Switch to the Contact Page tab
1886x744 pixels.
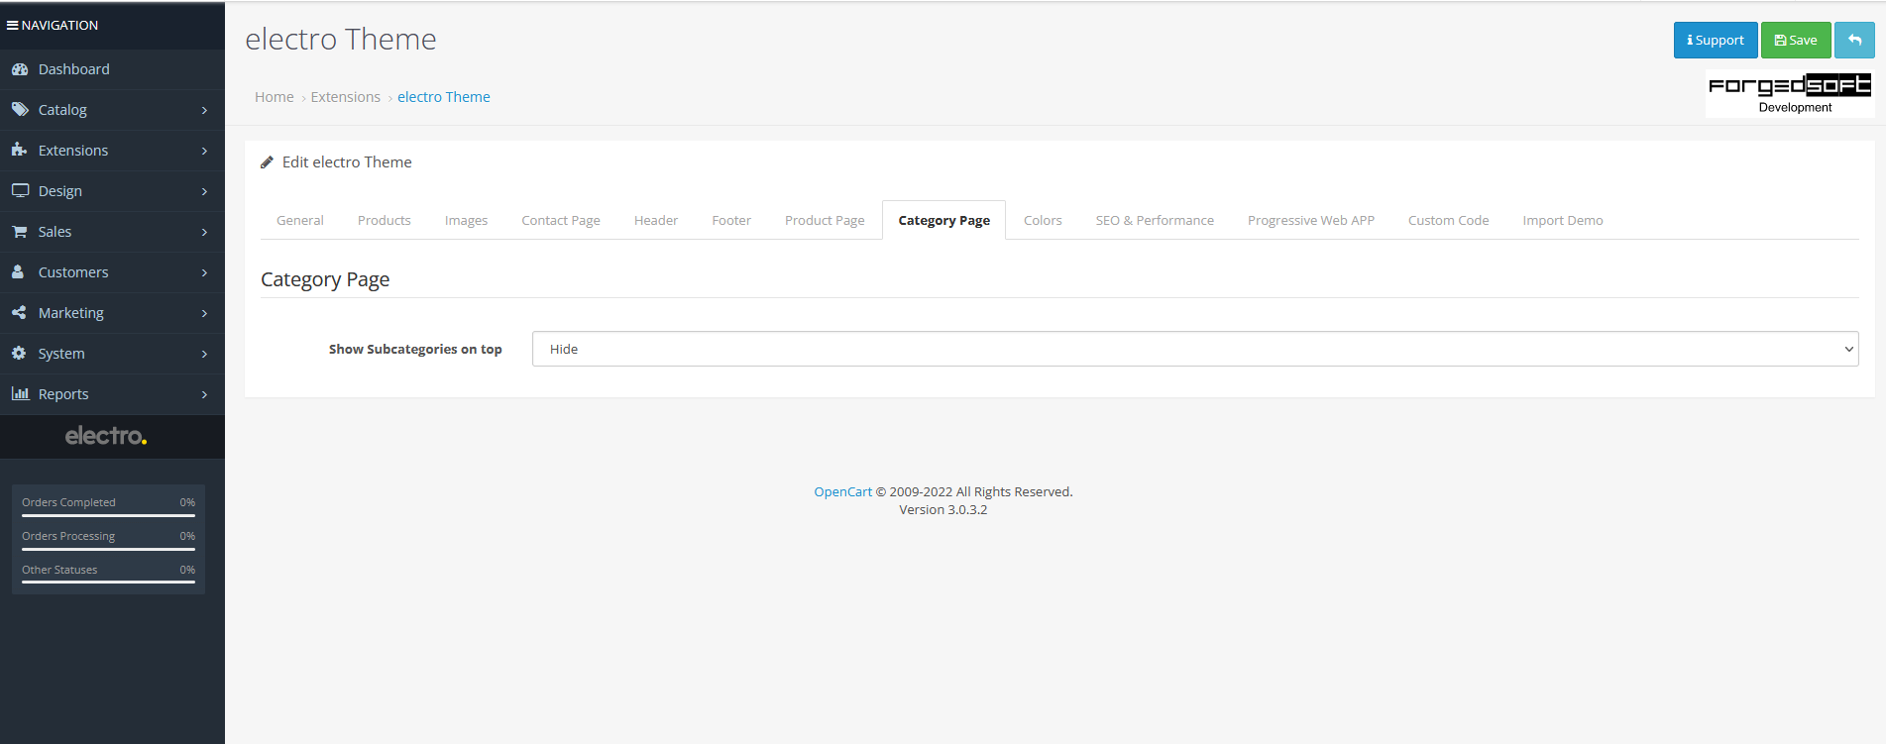561,220
